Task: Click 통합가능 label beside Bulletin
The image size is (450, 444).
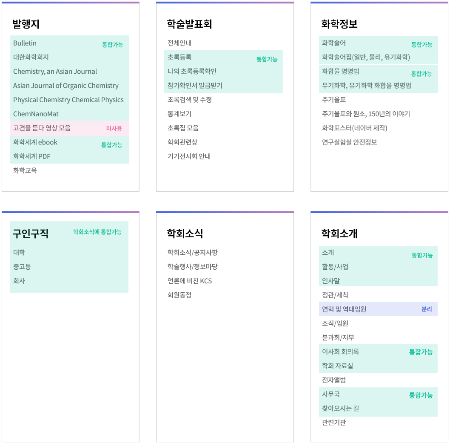Action: 112,45
